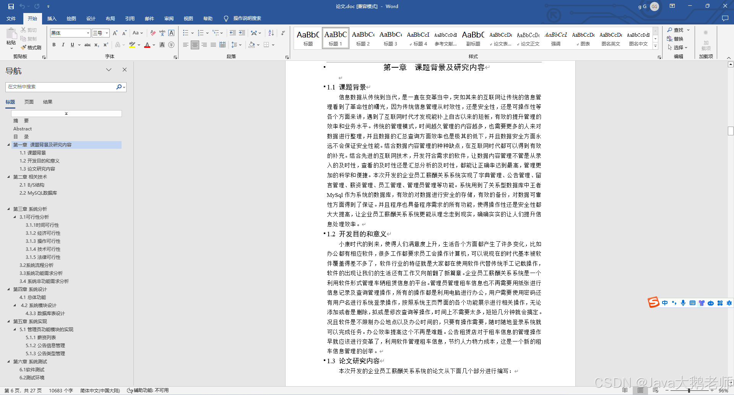The width and height of the screenshot is (734, 395).
Task: Switch to 页面 tab in navigation pane
Action: pyautogui.click(x=29, y=102)
